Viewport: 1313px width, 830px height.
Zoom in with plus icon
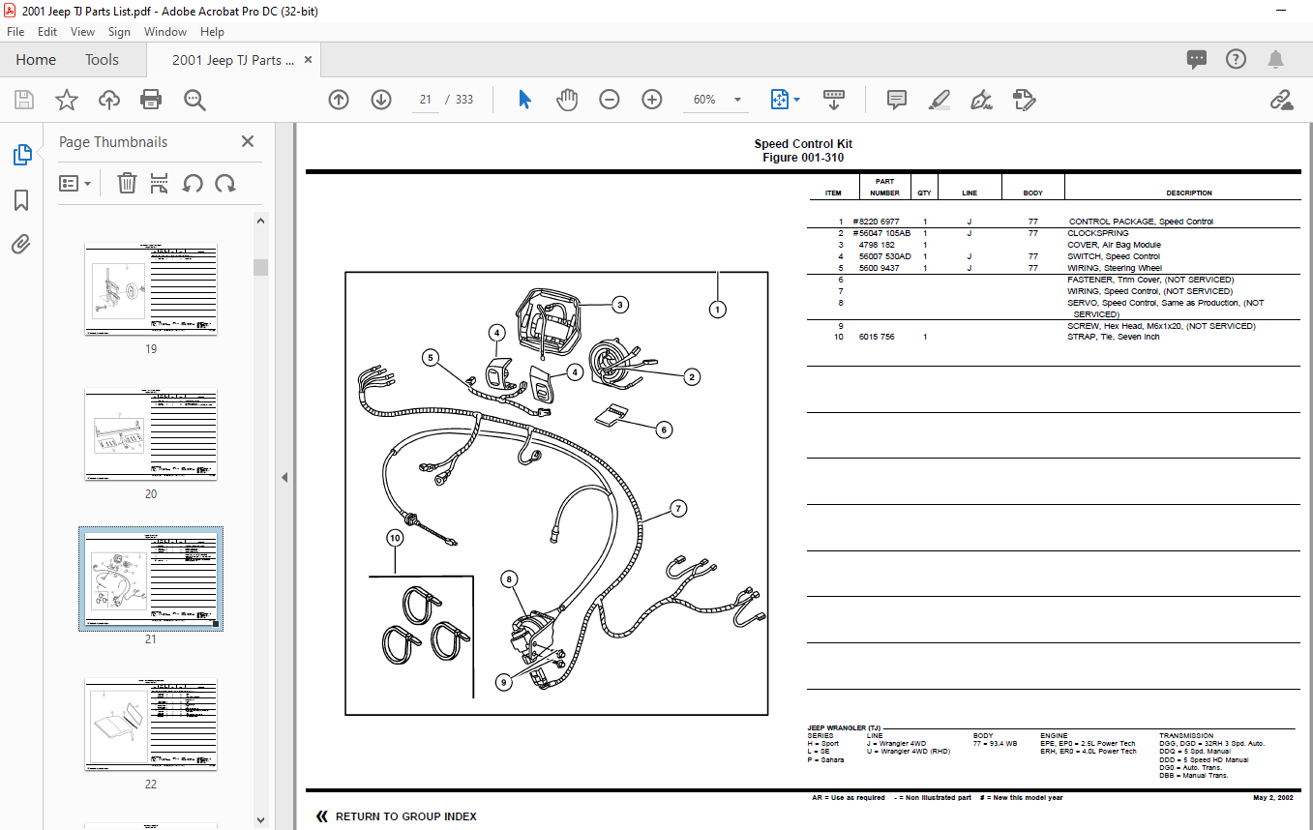point(652,100)
